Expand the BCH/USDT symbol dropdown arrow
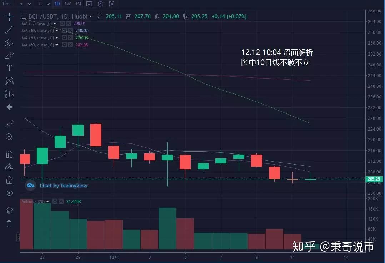This screenshot has height=263, width=385. pyautogui.click(x=90, y=16)
